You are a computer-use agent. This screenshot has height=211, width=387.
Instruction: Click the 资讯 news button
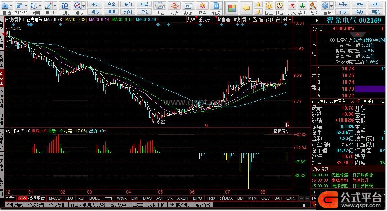(95, 4)
